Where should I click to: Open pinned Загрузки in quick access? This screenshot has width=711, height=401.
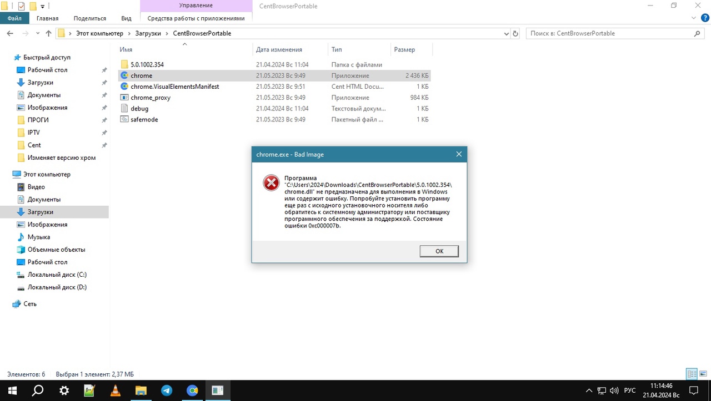point(41,82)
